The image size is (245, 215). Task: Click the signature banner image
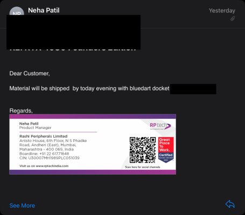tap(93, 144)
